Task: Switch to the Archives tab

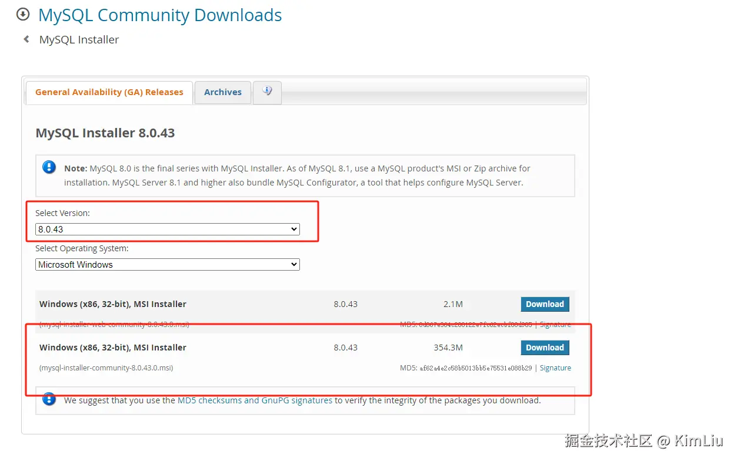Action: click(x=223, y=92)
